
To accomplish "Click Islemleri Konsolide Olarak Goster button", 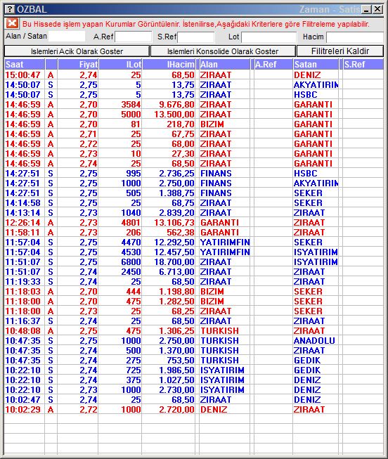I will (x=223, y=51).
